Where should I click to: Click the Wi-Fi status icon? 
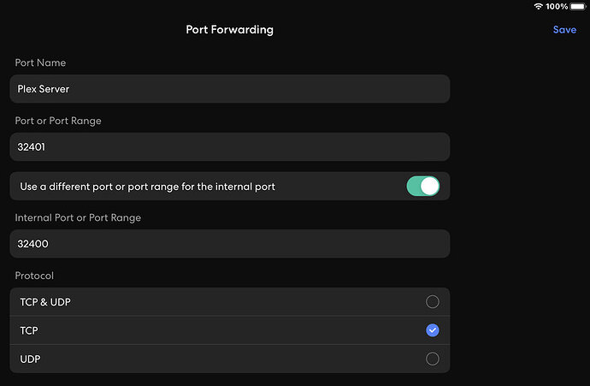click(539, 6)
